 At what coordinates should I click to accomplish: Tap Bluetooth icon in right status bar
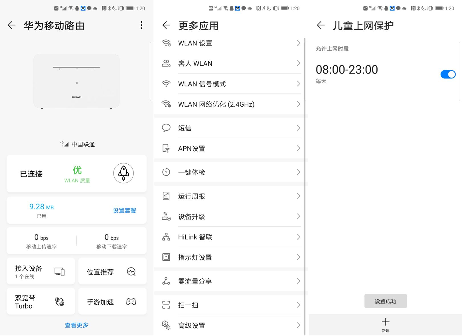tap(418, 8)
